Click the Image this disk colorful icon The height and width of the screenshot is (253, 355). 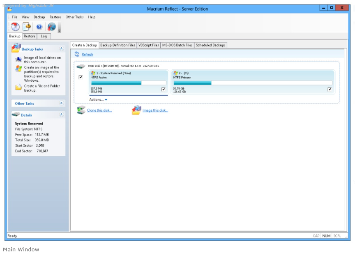click(136, 110)
